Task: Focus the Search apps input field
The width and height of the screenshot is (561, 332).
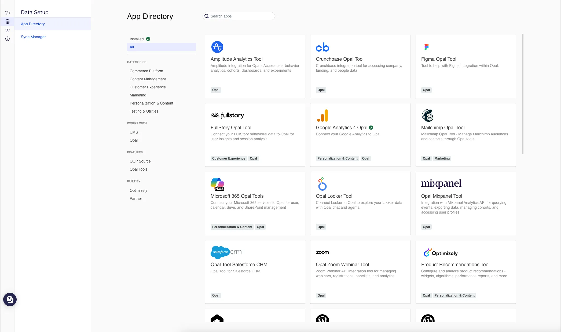Action: coord(239,16)
